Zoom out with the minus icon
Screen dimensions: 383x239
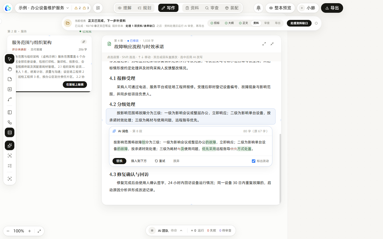pos(8,231)
